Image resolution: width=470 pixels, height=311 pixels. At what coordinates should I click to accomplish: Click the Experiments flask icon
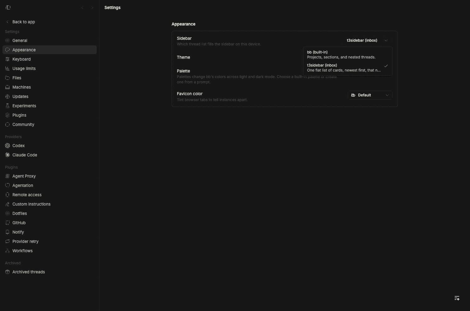coord(7,106)
